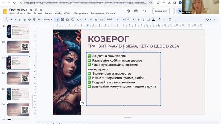221x124 pixels.
Task: Open the zoom level dropdown
Action: (48, 20)
